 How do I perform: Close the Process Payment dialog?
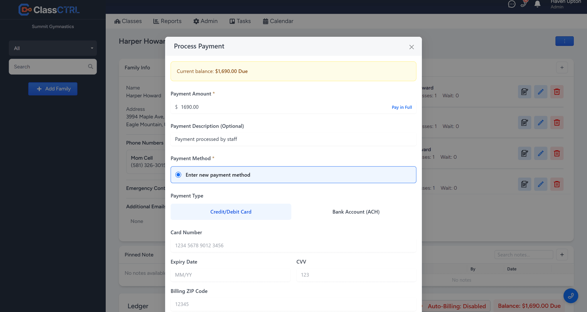click(411, 47)
